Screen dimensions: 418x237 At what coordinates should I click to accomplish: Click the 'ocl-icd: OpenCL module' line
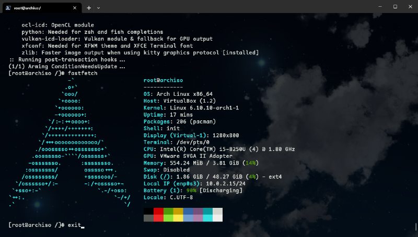click(58, 25)
